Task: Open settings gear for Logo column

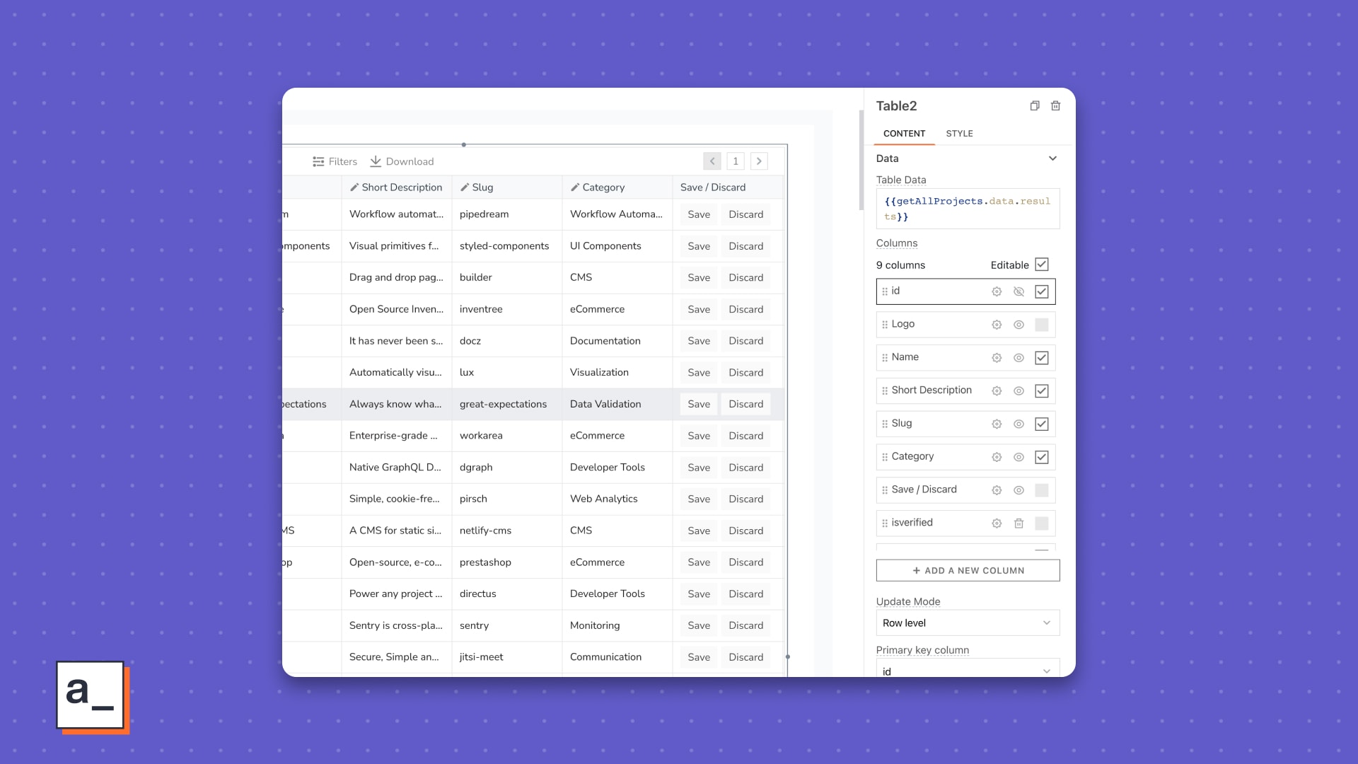Action: coord(997,325)
